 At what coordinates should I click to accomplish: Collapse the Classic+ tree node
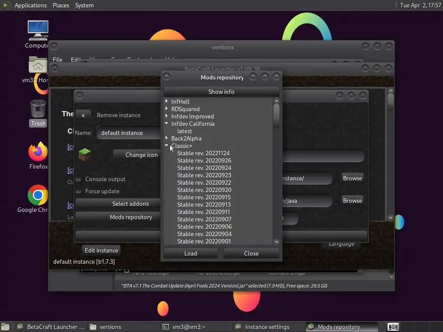coord(167,145)
